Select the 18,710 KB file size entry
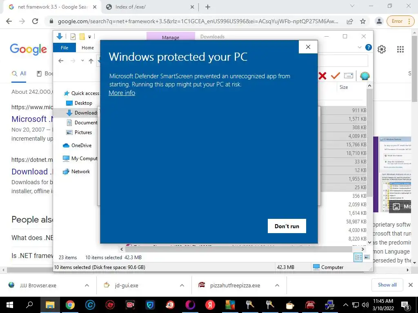 point(356,153)
